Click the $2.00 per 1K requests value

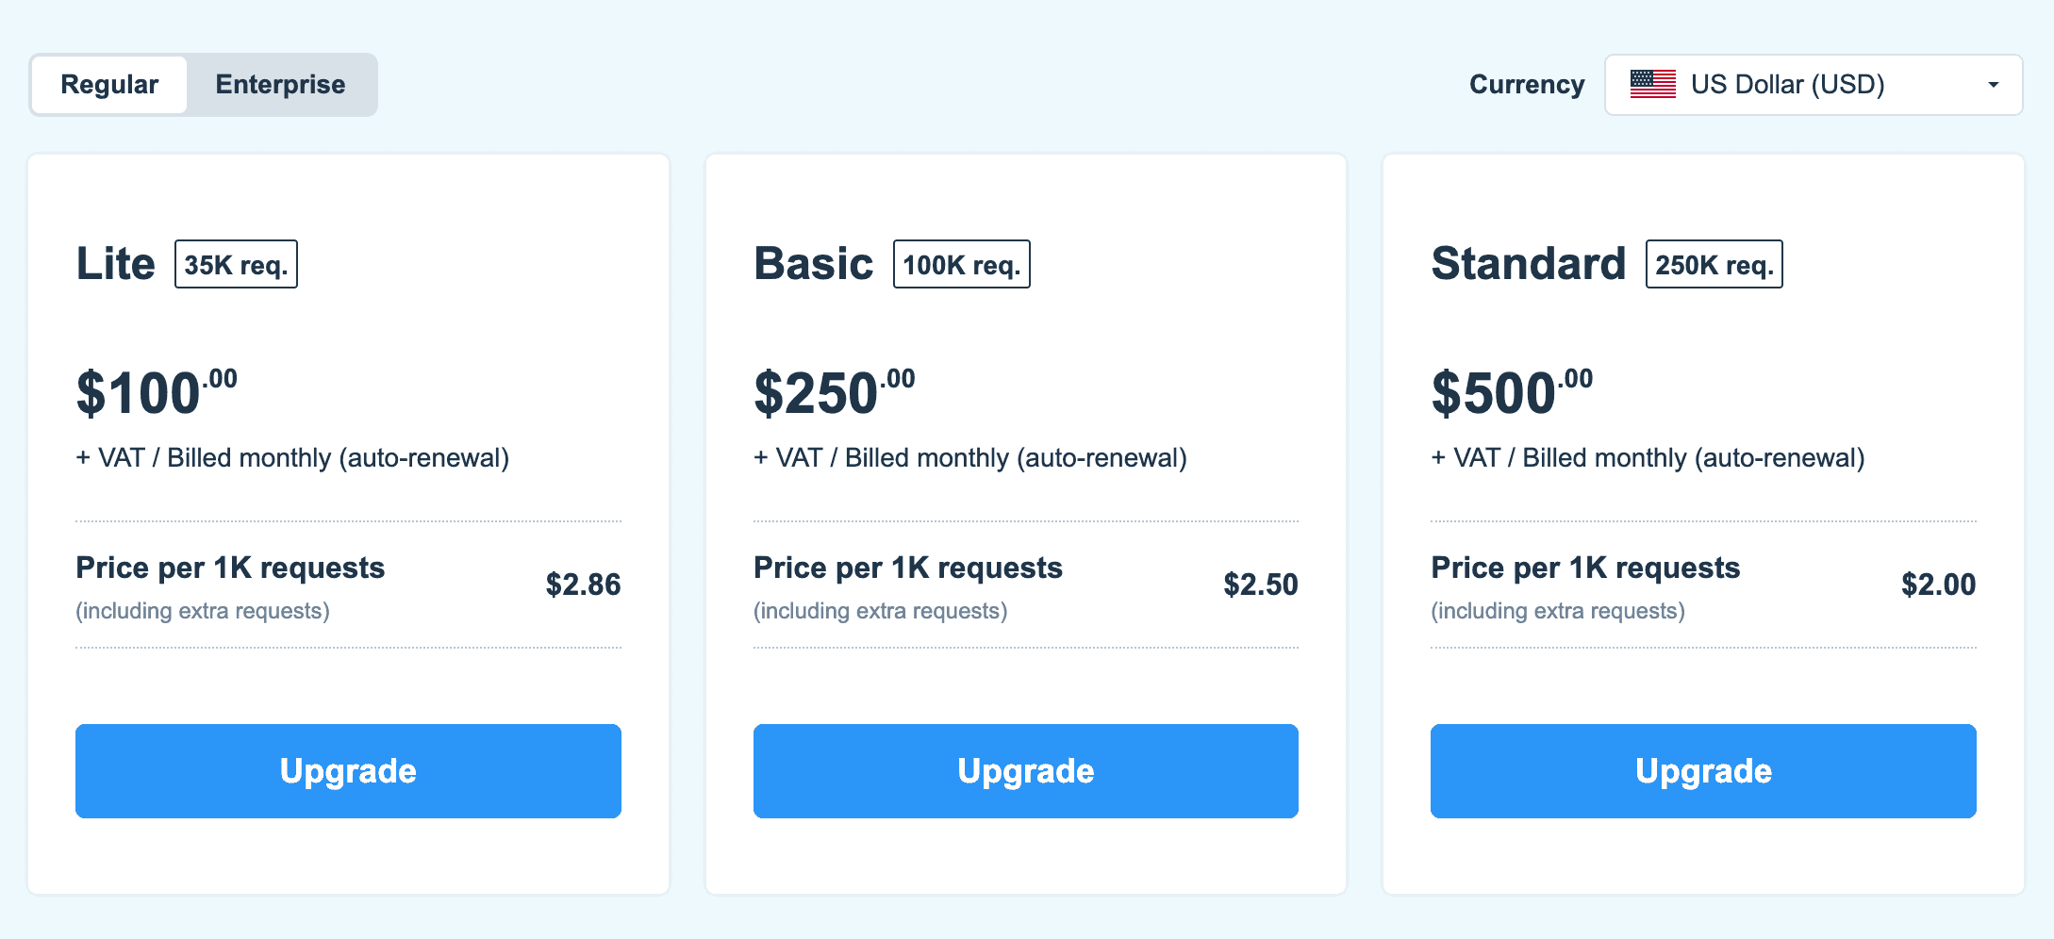(x=1938, y=585)
